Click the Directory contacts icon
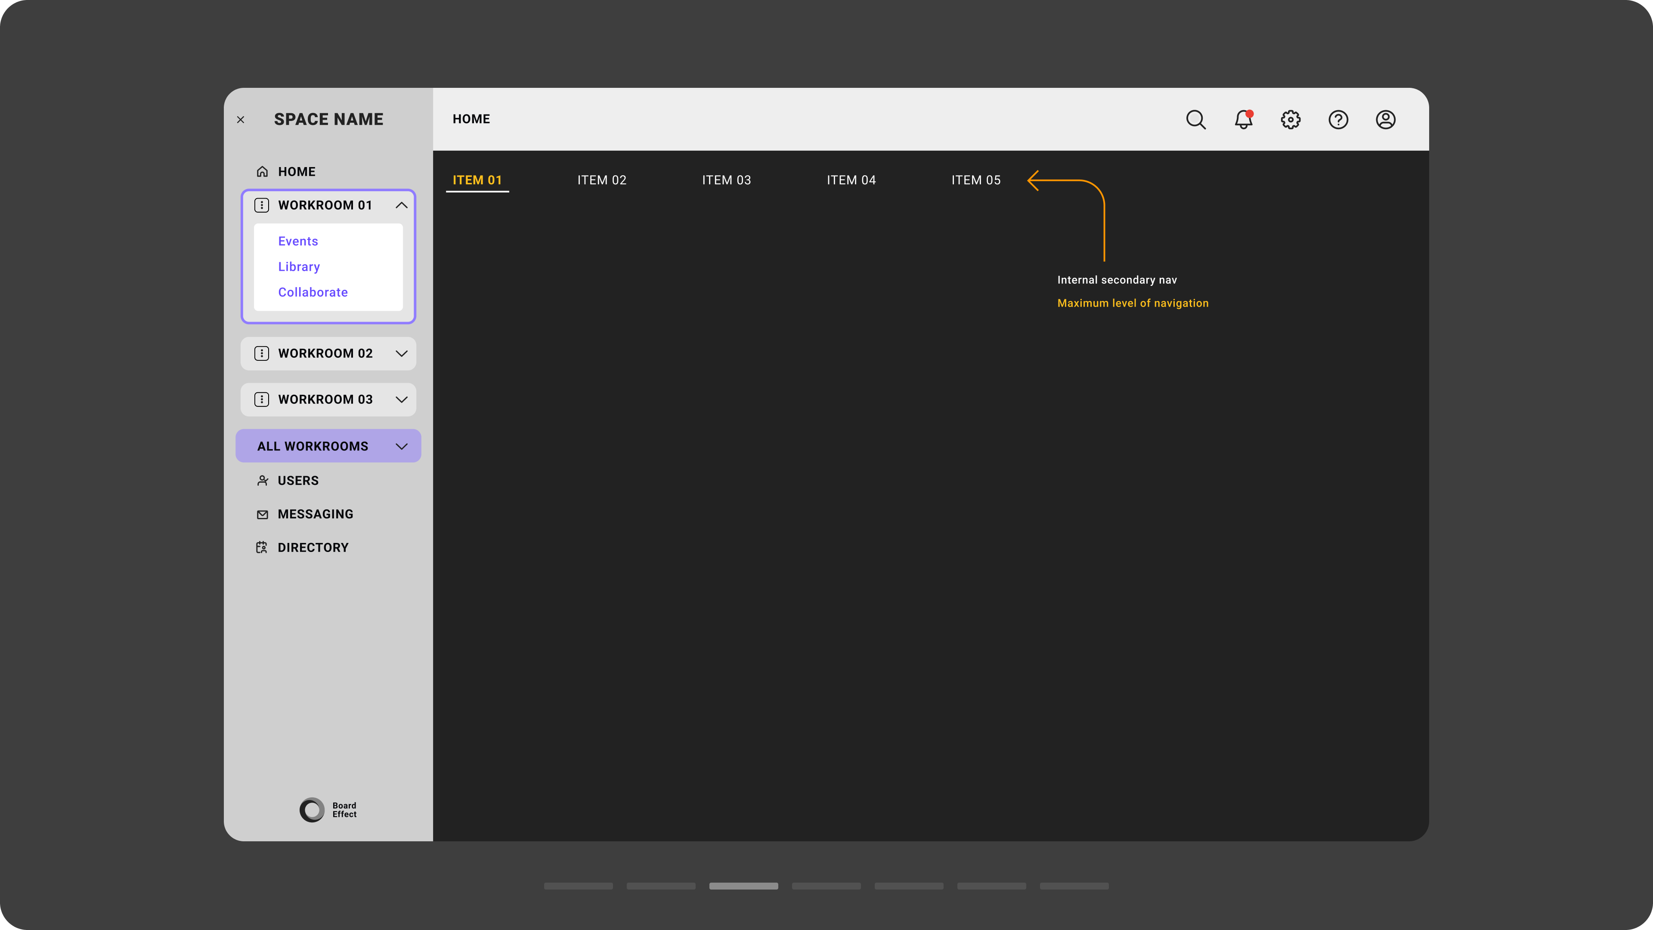 coord(262,548)
